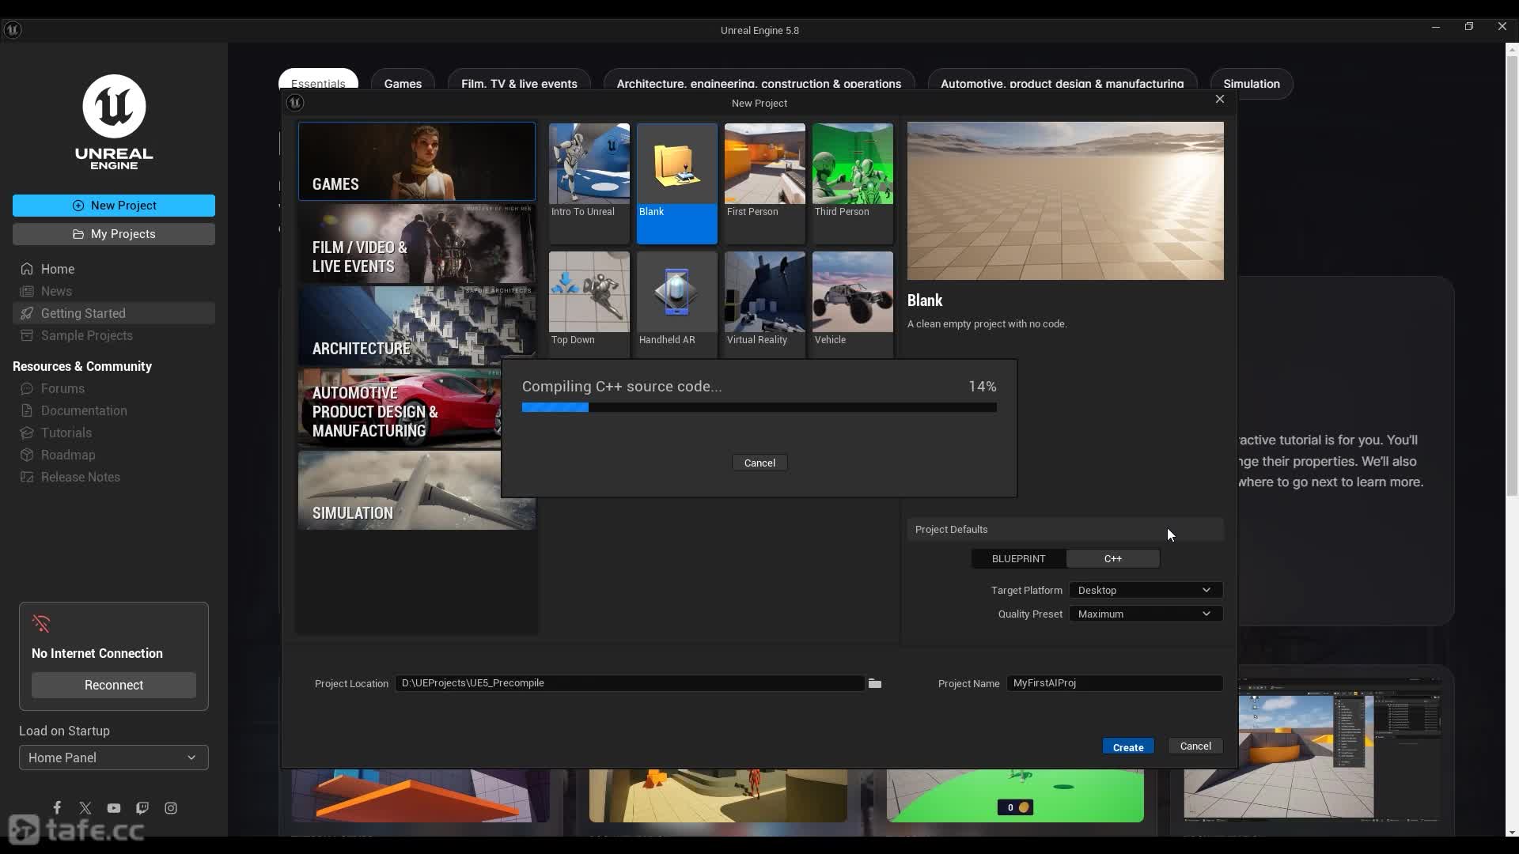This screenshot has height=854, width=1519.
Task: Open My Projects
Action: click(114, 234)
